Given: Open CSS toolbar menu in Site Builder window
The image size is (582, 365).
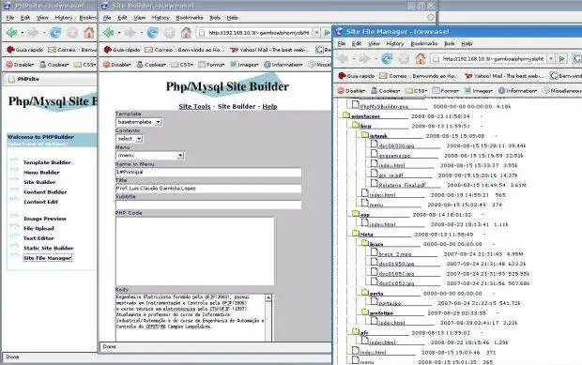Looking at the screenshot, I should click(x=182, y=65).
